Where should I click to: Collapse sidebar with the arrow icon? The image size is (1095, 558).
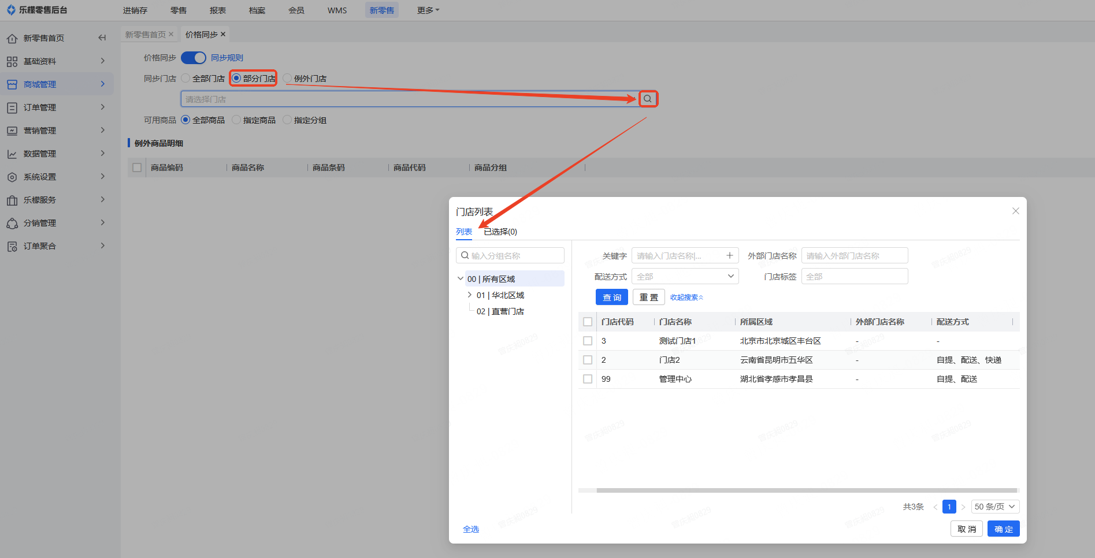click(x=102, y=38)
